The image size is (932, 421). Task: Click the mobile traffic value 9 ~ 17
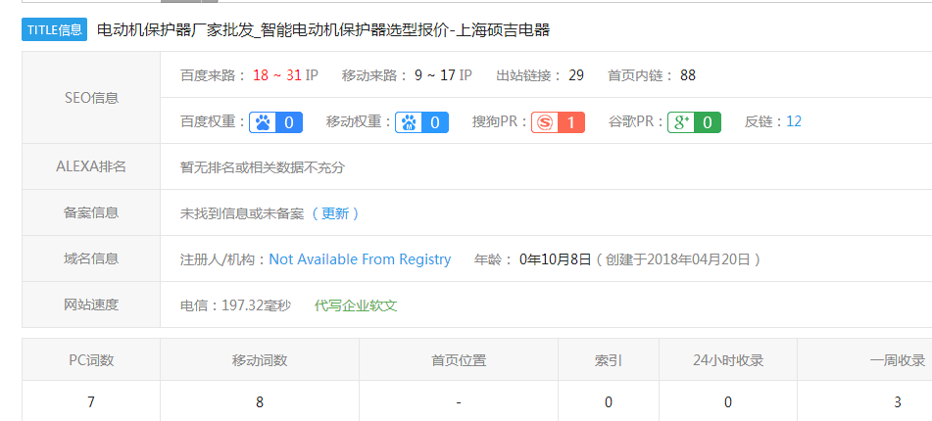click(x=434, y=75)
